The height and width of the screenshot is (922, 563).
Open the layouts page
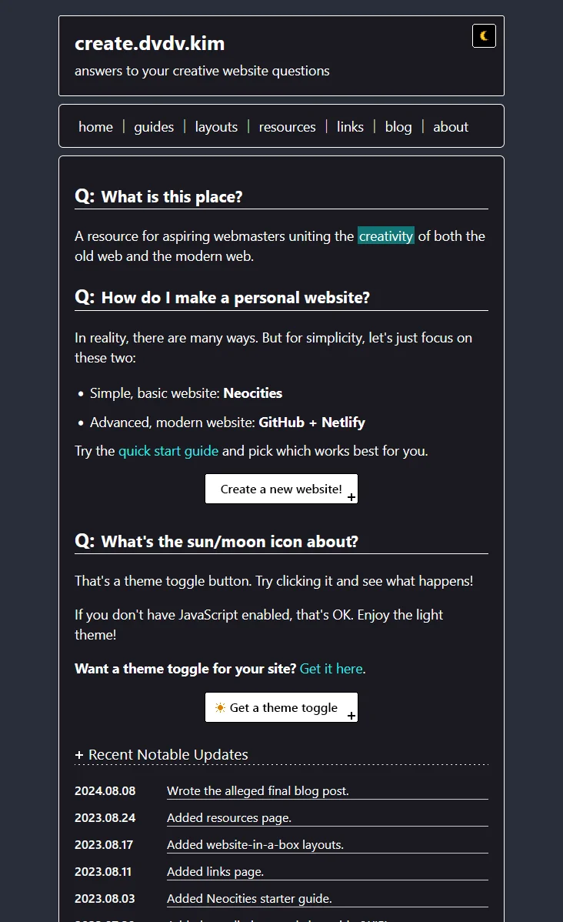click(216, 126)
